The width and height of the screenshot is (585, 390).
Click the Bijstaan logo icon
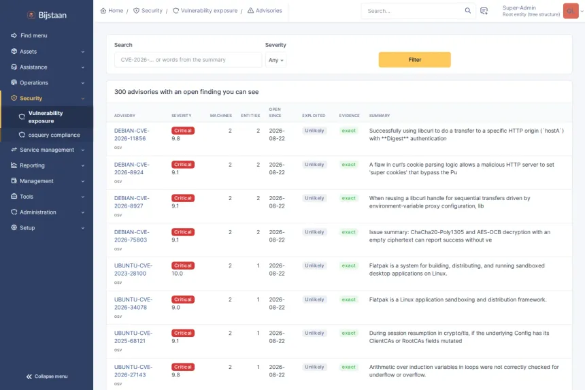coord(31,15)
